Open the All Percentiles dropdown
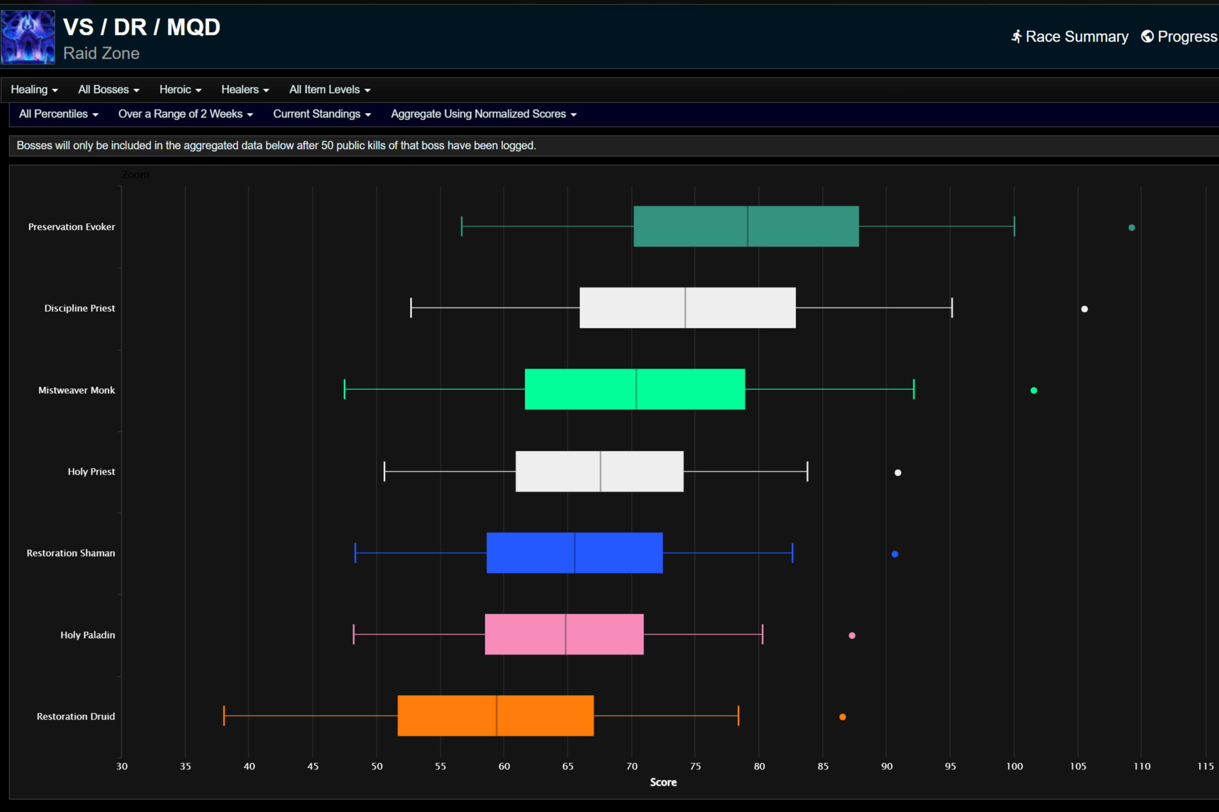This screenshot has height=812, width=1219. pyautogui.click(x=58, y=114)
